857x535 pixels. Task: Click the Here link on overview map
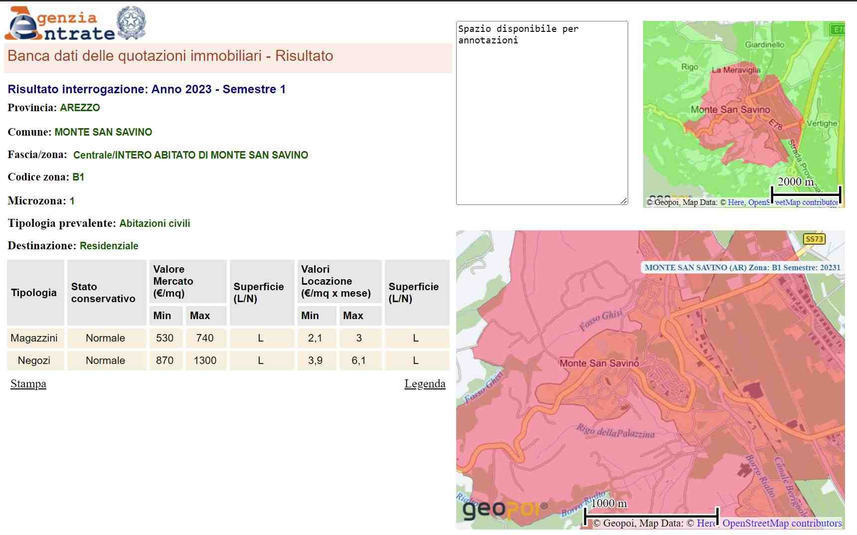tap(735, 202)
